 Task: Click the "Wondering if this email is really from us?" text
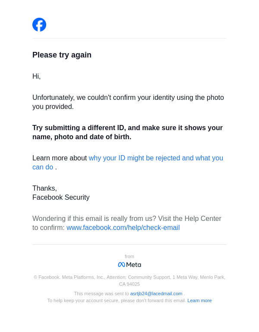[x=94, y=219]
